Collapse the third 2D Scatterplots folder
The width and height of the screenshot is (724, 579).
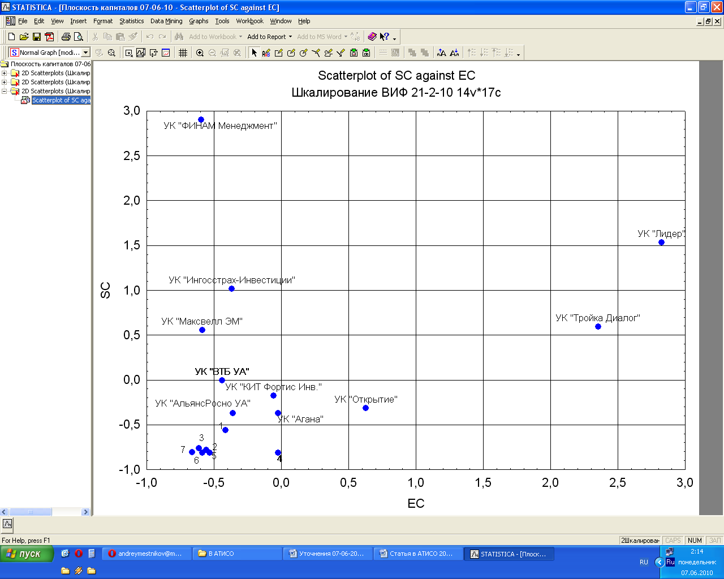pos(5,91)
